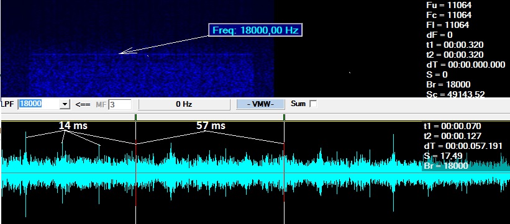Select the second green ruler marker
Image resolution: width=510 pixels, height=224 pixels.
click(x=285, y=117)
